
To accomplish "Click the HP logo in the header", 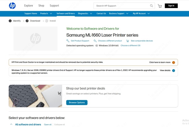I will coord(12,6).
